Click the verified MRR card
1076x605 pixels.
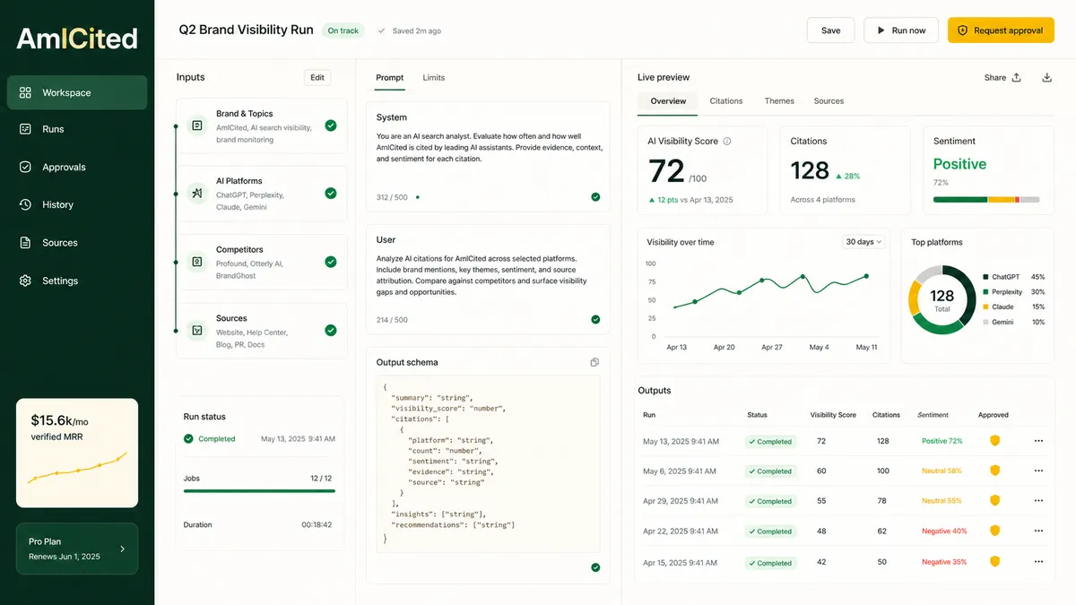tap(77, 453)
